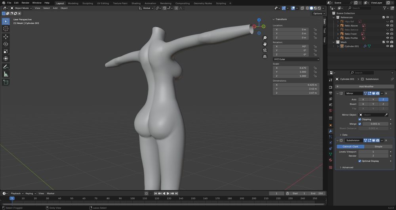The image size is (396, 210).
Task: Hide Cylinder.001 with its eye icon
Action: coord(387,46)
